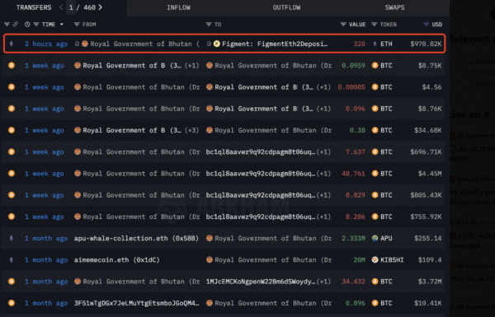495x317 pixels.
Task: Click the APU token icon
Action: (375, 238)
